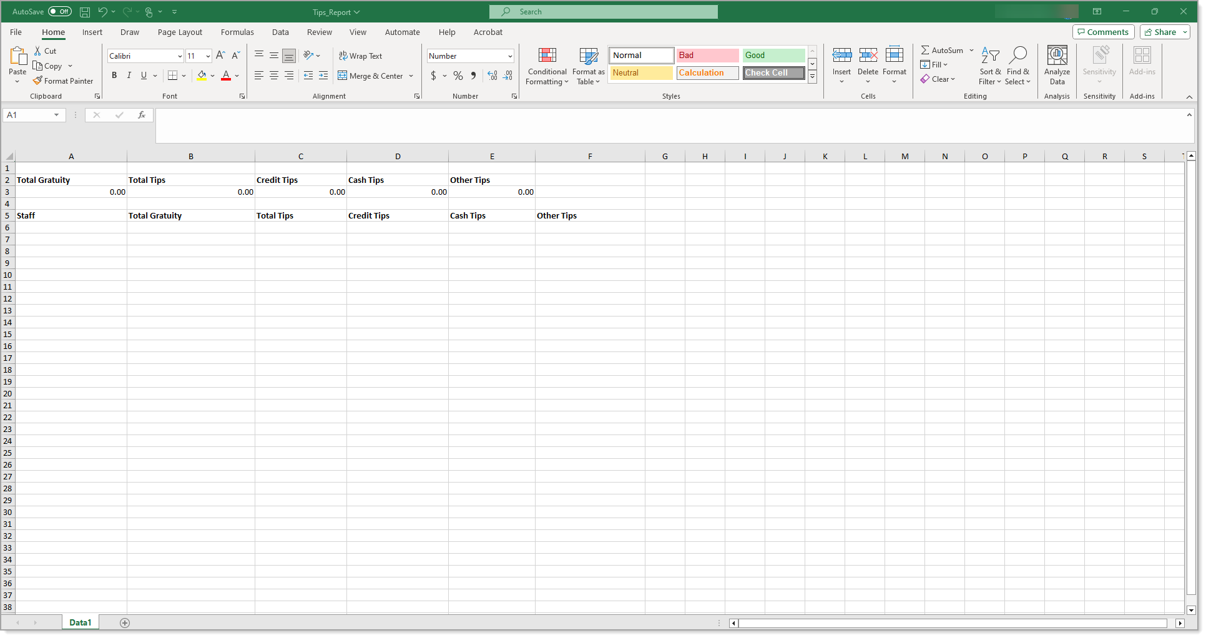This screenshot has height=638, width=1206.
Task: Apply the Calculation cell style
Action: pos(707,73)
